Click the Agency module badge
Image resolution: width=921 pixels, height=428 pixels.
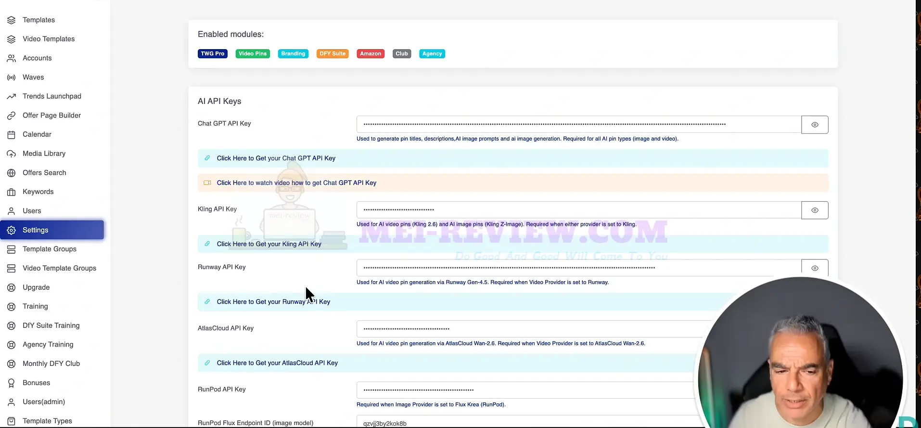click(432, 54)
